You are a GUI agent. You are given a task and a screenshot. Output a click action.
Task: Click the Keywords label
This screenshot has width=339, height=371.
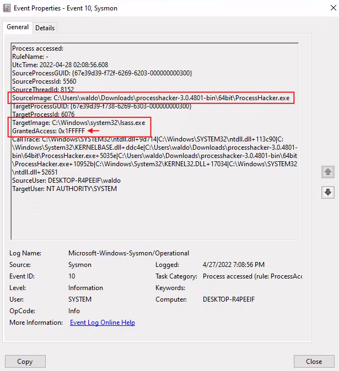(x=170, y=288)
